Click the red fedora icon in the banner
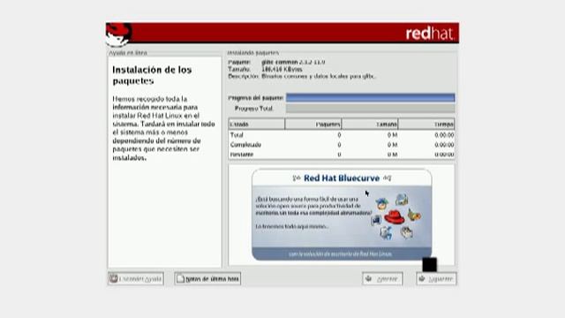 pyautogui.click(x=395, y=217)
